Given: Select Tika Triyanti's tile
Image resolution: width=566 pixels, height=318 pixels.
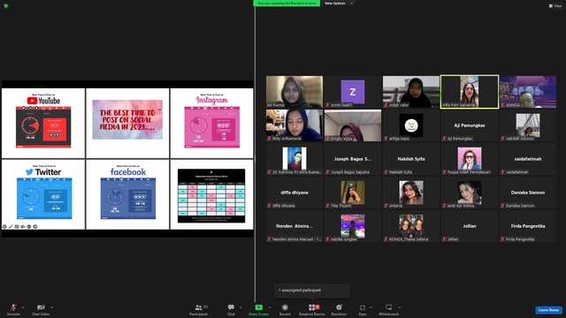Looking at the screenshot, I should point(353,193).
